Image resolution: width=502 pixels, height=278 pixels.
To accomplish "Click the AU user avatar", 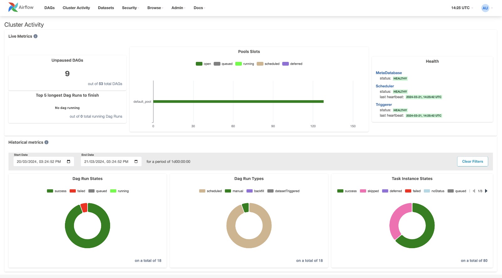I will pyautogui.click(x=485, y=8).
